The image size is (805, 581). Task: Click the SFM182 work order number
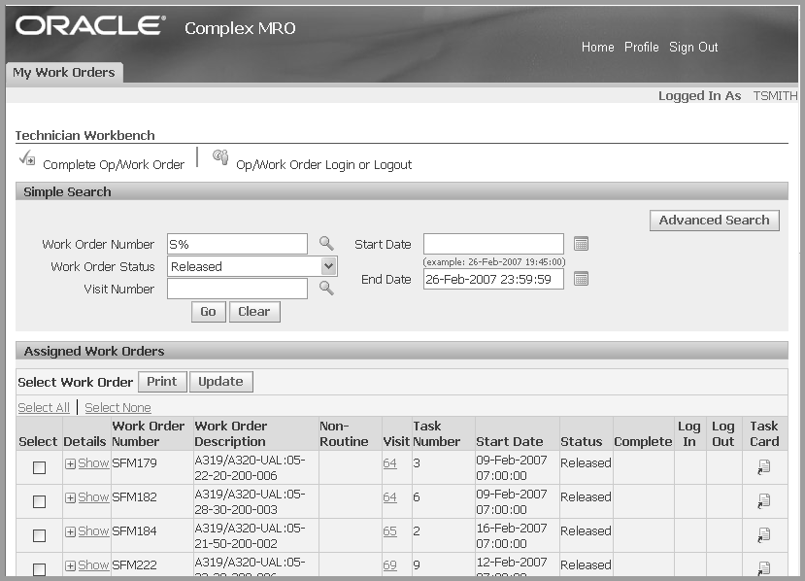(x=134, y=496)
